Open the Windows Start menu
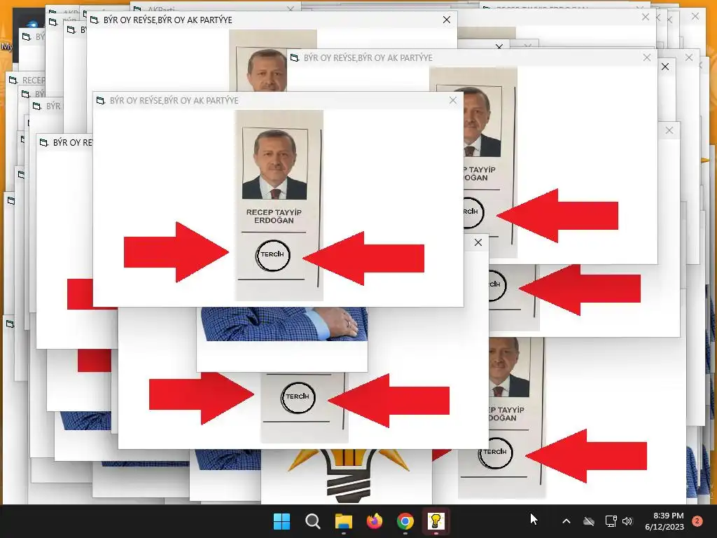The image size is (717, 538). coord(281,521)
